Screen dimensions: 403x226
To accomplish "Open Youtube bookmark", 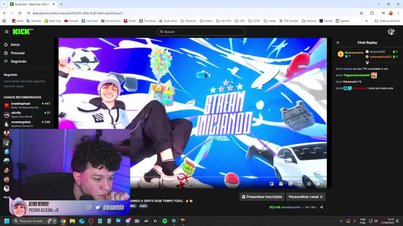I will pos(71,21).
